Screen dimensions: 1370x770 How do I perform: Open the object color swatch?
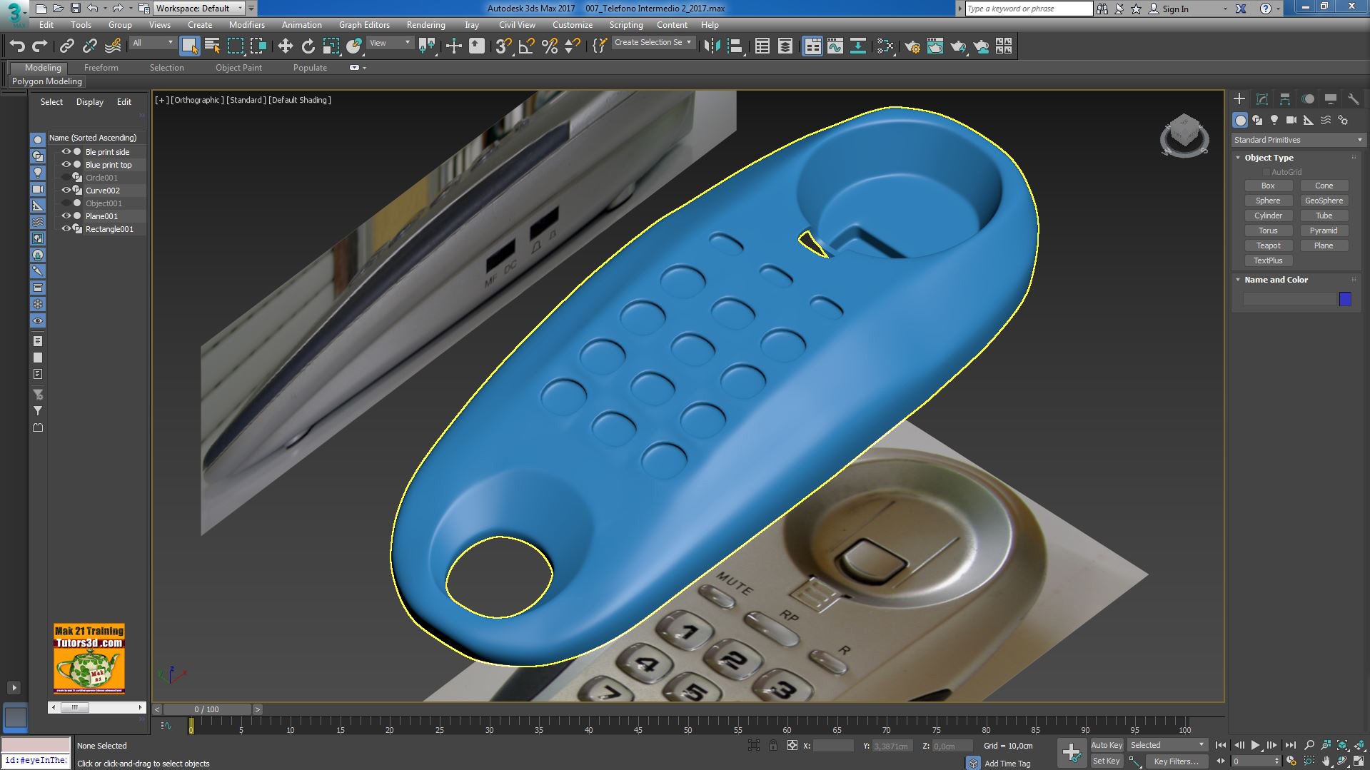click(1345, 299)
